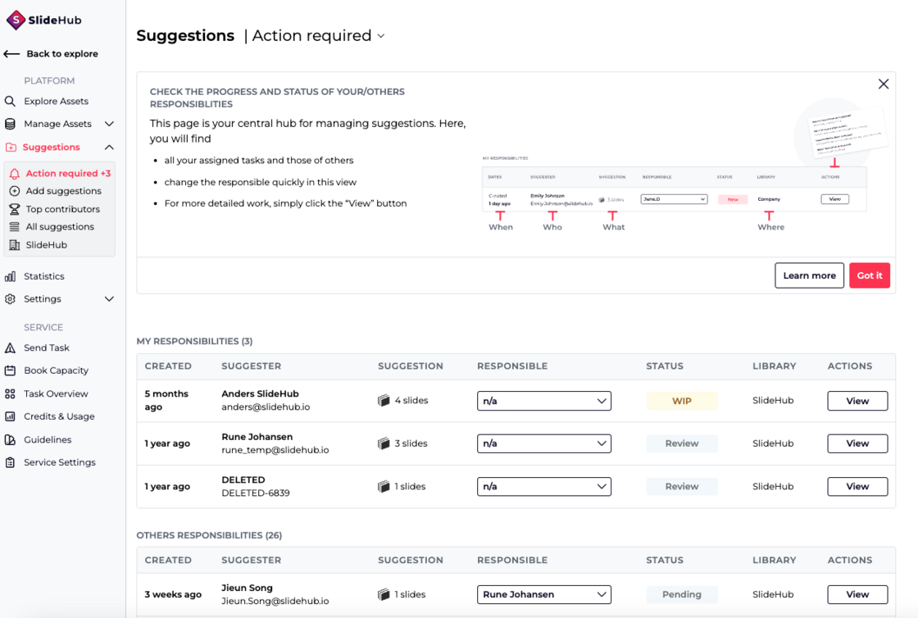Click the Service Settings clipboard icon
Screen dimensions: 918x618
(10, 462)
